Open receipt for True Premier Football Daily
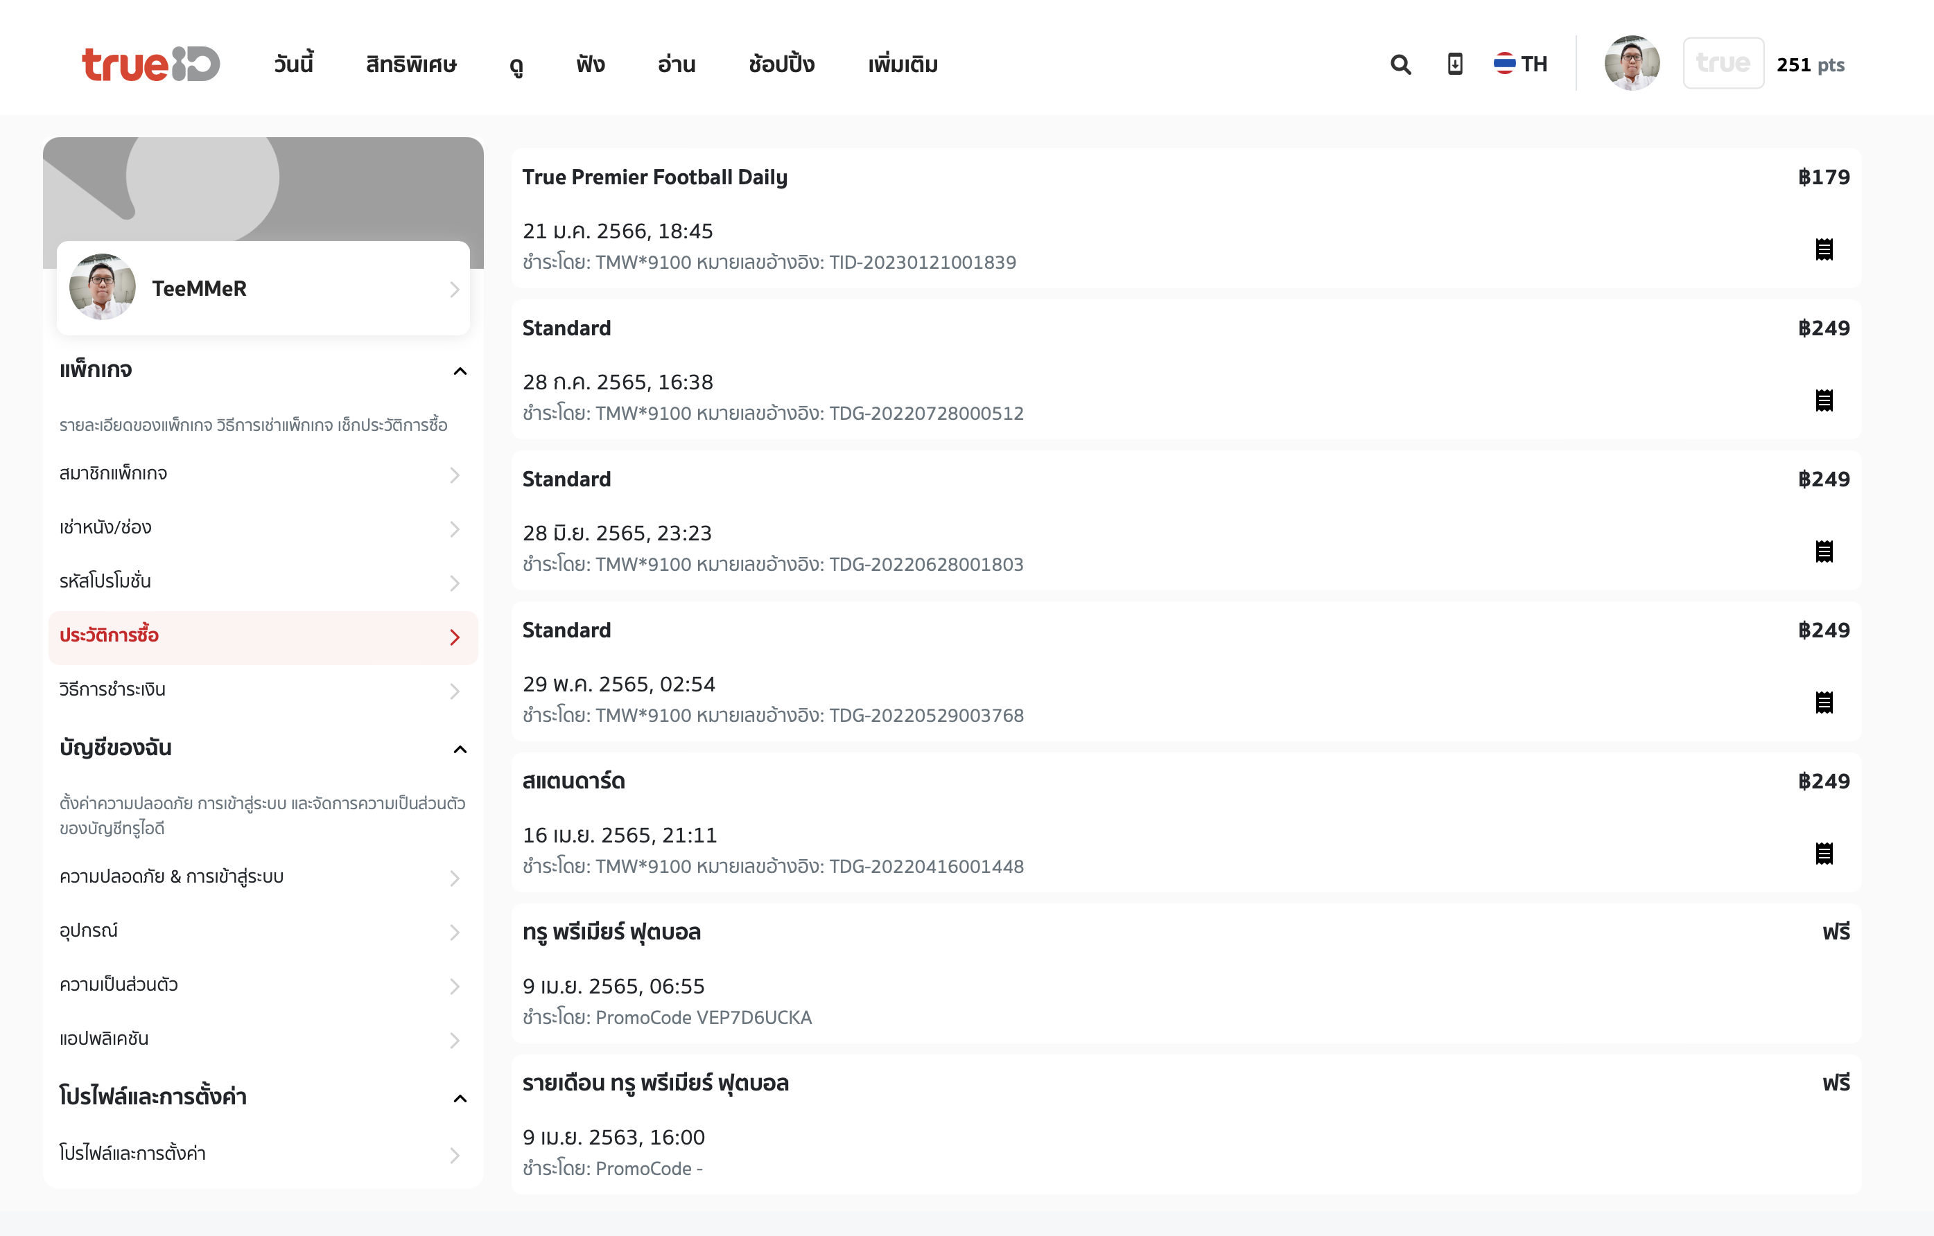The width and height of the screenshot is (1934, 1236). [1823, 249]
